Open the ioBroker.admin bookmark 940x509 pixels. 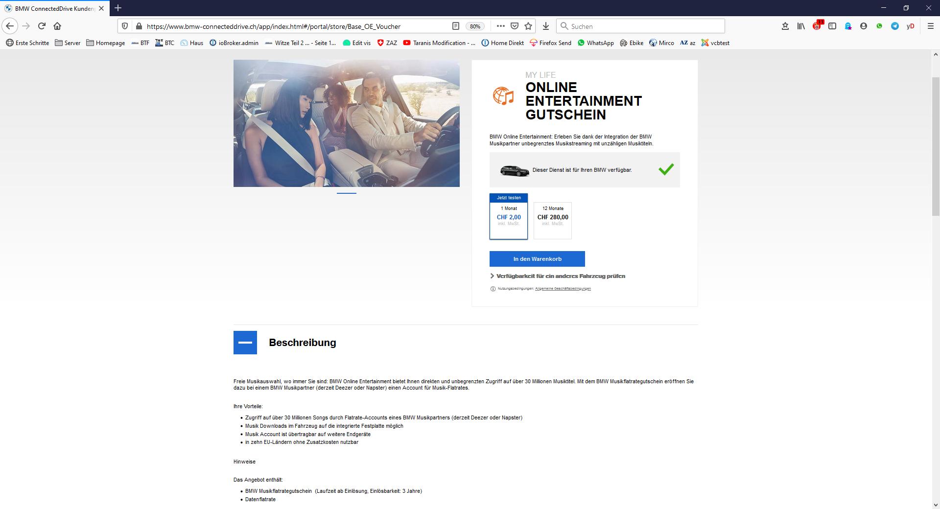coord(234,43)
